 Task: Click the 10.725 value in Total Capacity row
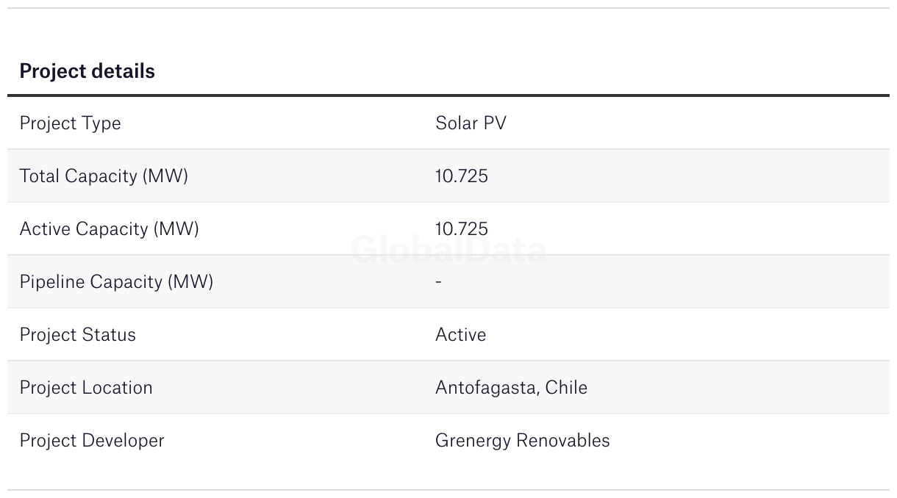click(x=461, y=176)
